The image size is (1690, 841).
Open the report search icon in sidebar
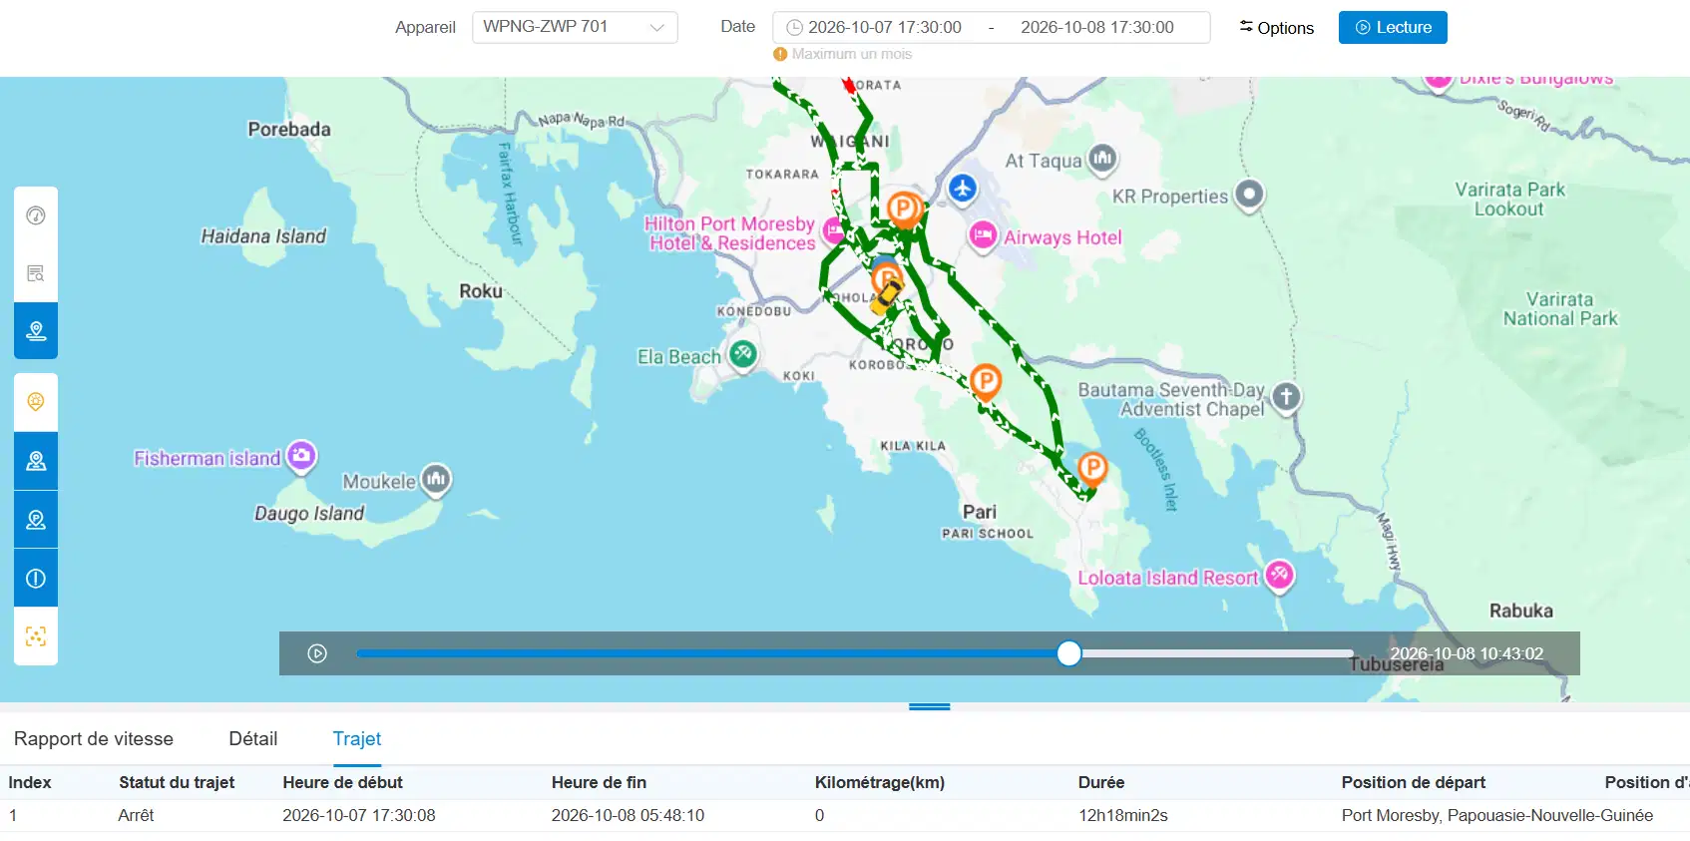[36, 273]
